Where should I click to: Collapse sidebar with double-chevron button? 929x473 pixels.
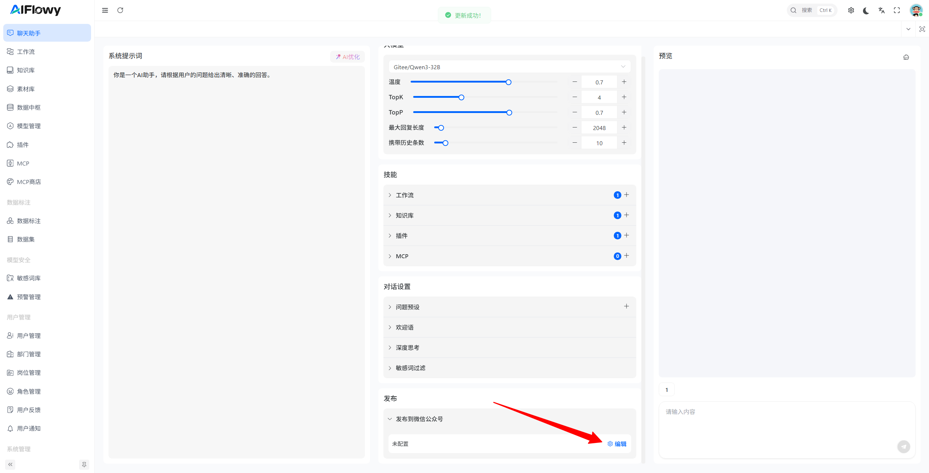click(x=10, y=464)
